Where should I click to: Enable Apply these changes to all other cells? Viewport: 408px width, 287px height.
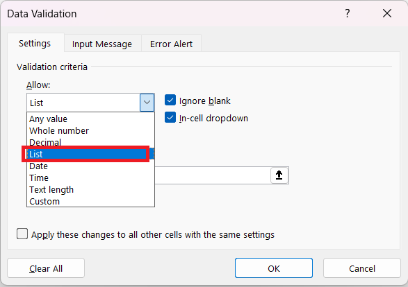coord(22,234)
